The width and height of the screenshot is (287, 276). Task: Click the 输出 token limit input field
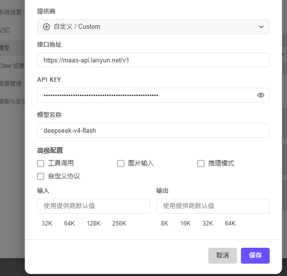[213, 206]
